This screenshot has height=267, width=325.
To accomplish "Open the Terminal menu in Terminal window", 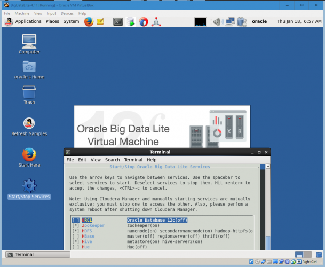I will pos(133,160).
